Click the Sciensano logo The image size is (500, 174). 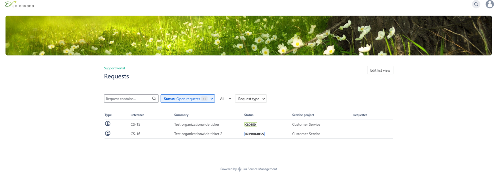[19, 4]
